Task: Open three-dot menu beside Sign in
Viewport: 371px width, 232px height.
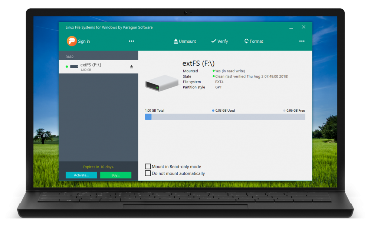Action: click(x=131, y=41)
